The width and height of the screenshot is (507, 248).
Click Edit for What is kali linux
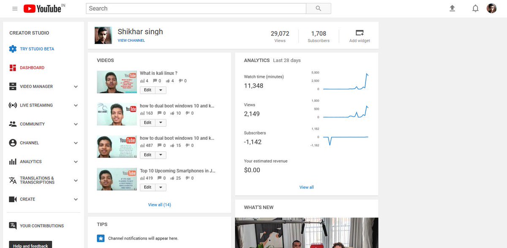tap(148, 90)
